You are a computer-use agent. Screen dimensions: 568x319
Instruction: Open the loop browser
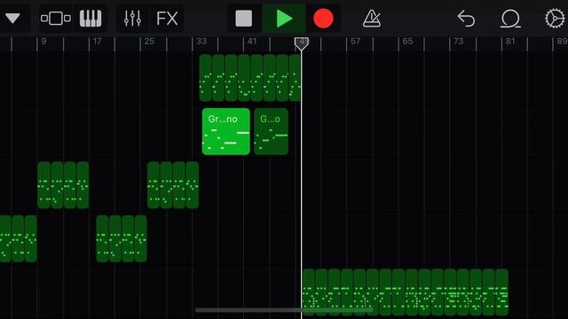(510, 18)
